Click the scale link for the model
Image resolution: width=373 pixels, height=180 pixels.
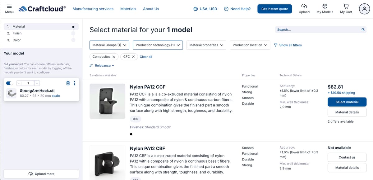coord(56,96)
